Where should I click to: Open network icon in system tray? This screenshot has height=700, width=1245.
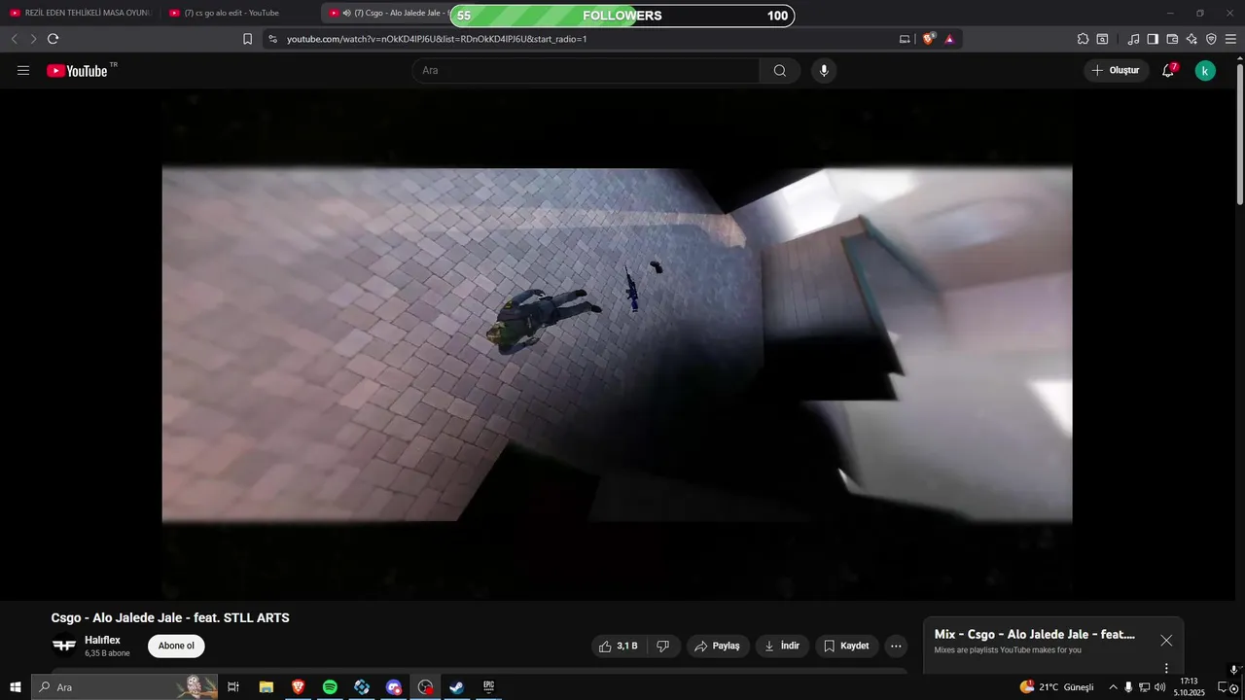[x=1144, y=687]
